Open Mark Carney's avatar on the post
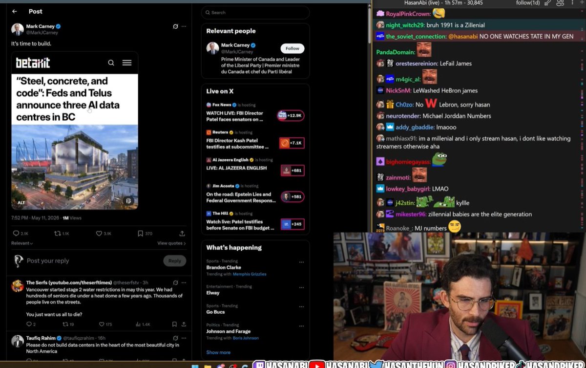Image resolution: width=586 pixels, height=368 pixels. point(18,29)
